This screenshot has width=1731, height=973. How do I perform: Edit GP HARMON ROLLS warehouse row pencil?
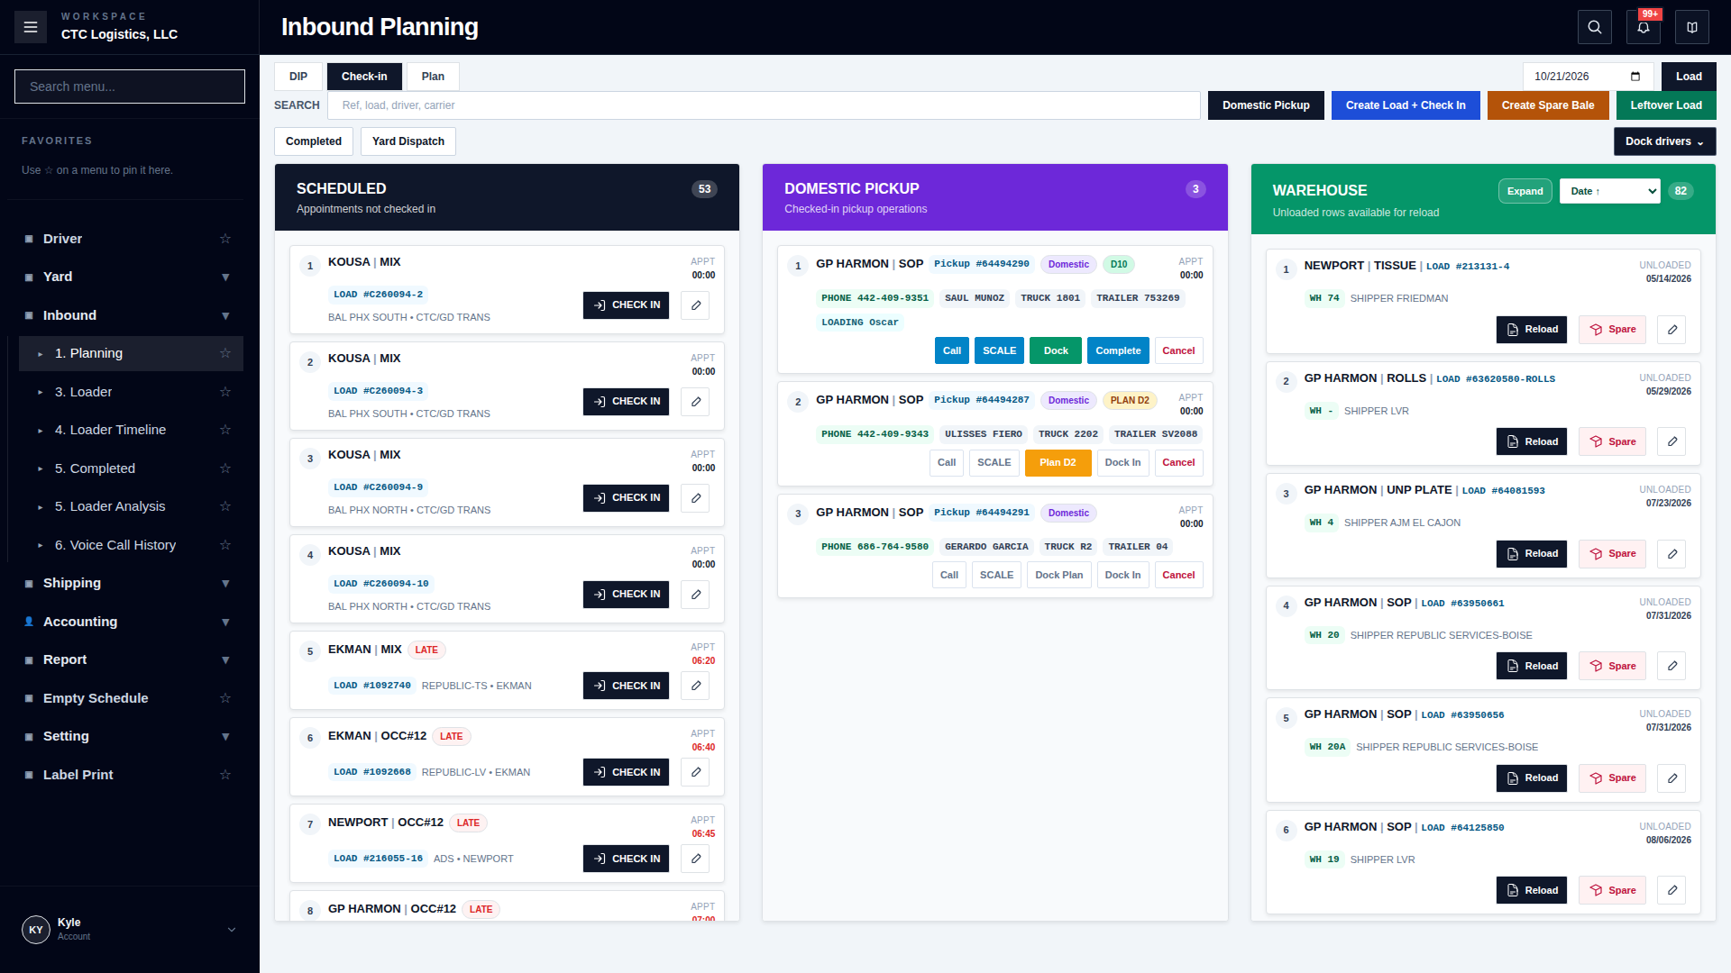tap(1671, 442)
